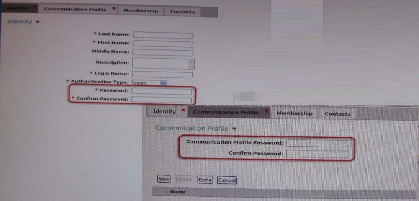Image resolution: width=419 pixels, height=201 pixels.
Task: Focus the Identity Password field
Action: (x=162, y=92)
